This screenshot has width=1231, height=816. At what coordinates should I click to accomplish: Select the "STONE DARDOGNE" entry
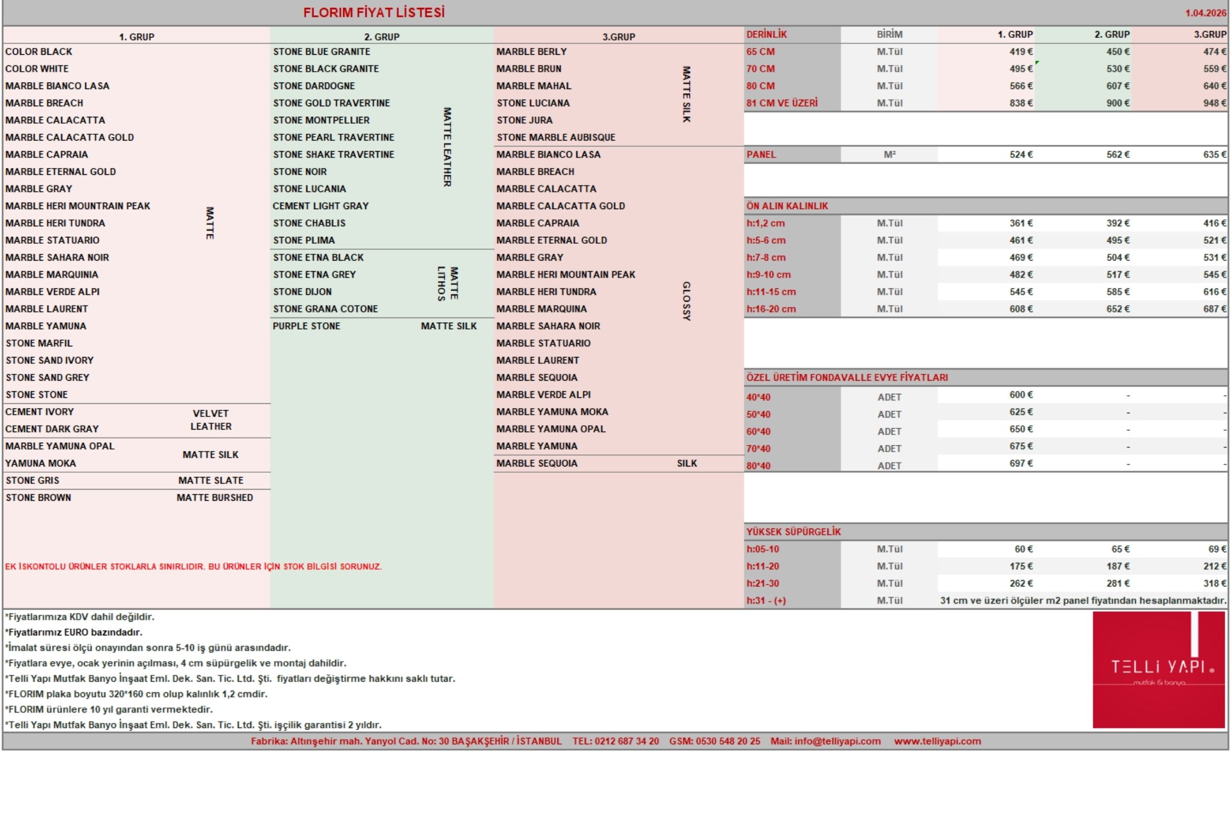(314, 86)
